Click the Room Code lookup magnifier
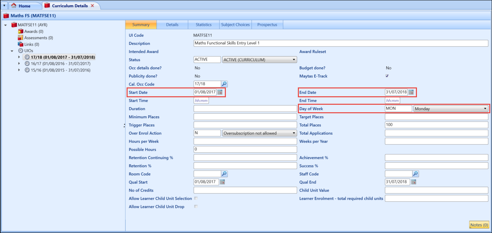Screen dimensions: 492x233 point(224,174)
